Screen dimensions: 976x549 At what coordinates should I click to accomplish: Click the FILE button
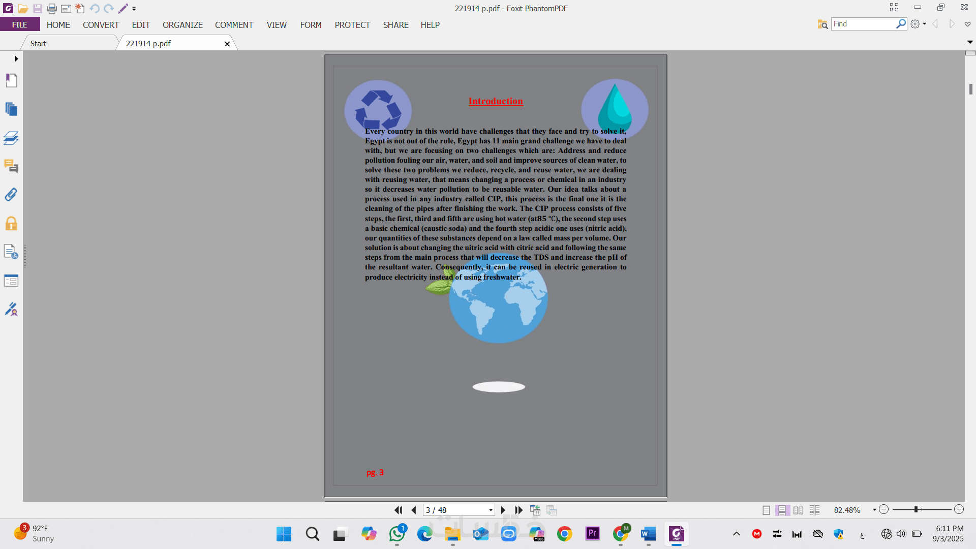(x=20, y=25)
